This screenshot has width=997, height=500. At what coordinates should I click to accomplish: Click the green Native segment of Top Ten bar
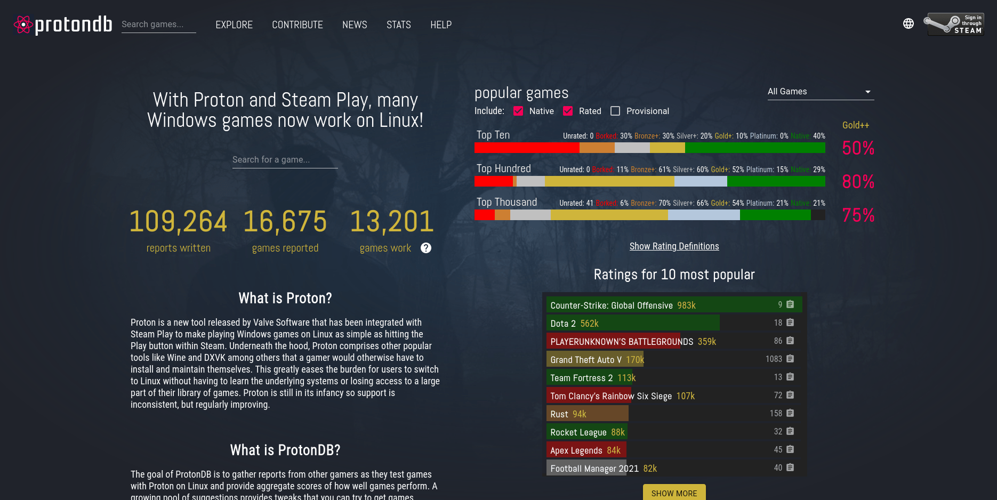[754, 148]
